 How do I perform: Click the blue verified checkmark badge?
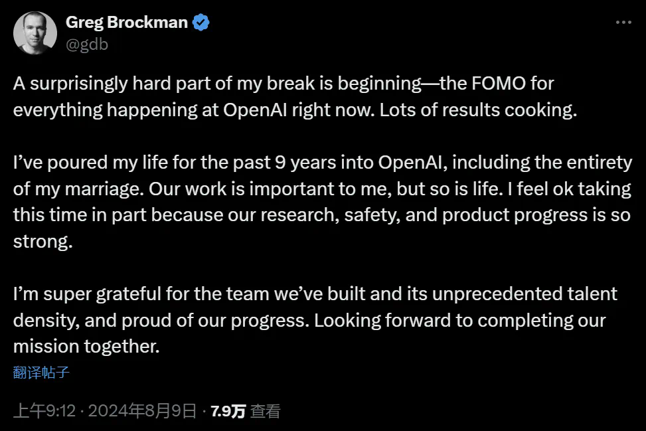[x=201, y=23]
